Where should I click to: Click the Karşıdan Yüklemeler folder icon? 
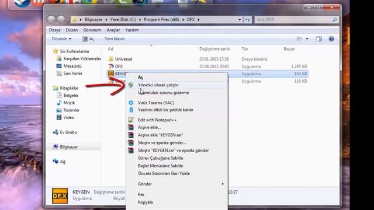tap(59, 58)
